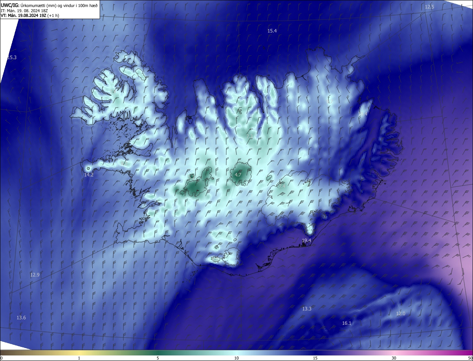This screenshot has height=361, width=473.
Task: Click the 13.6 value in the lower left
Action: (21, 318)
